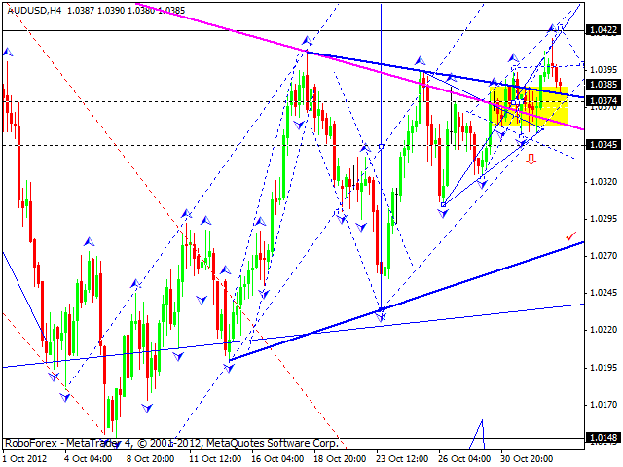Select the 16 Oct 04:00 time label
Image resolution: width=623 pixels, height=467 pixels.
[277, 458]
